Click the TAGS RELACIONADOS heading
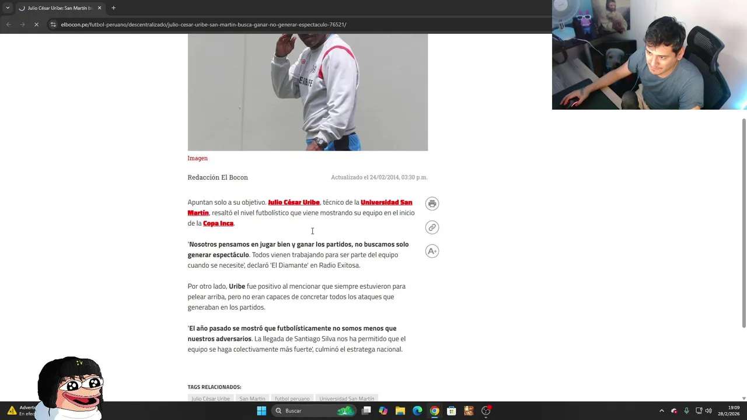The height and width of the screenshot is (420, 747). [x=214, y=387]
